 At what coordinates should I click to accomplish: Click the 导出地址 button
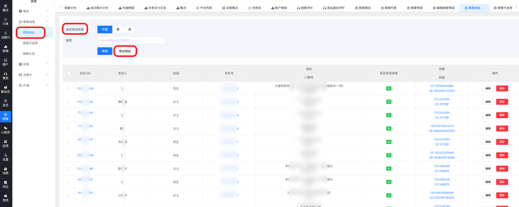[x=124, y=51]
